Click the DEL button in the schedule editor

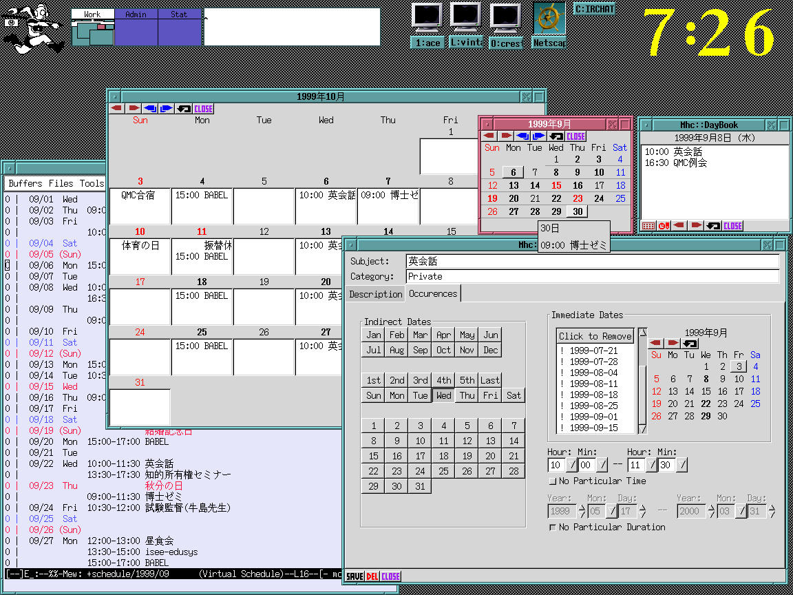pos(372,576)
